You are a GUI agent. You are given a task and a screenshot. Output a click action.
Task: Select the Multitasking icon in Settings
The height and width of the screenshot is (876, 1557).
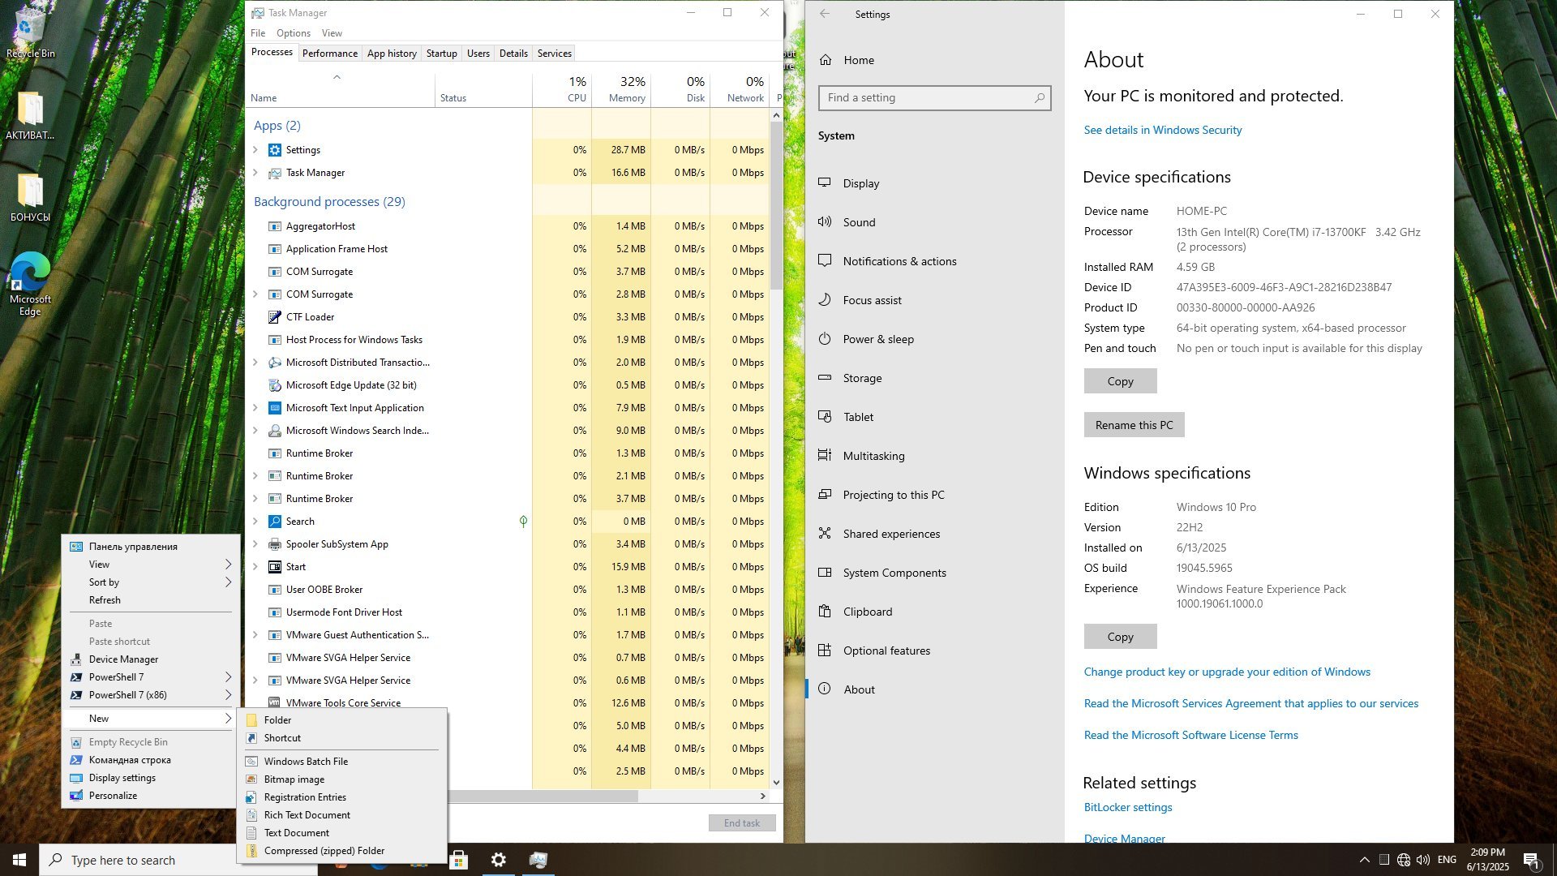pyautogui.click(x=825, y=455)
